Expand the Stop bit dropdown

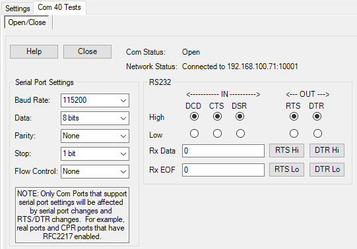[x=95, y=153]
